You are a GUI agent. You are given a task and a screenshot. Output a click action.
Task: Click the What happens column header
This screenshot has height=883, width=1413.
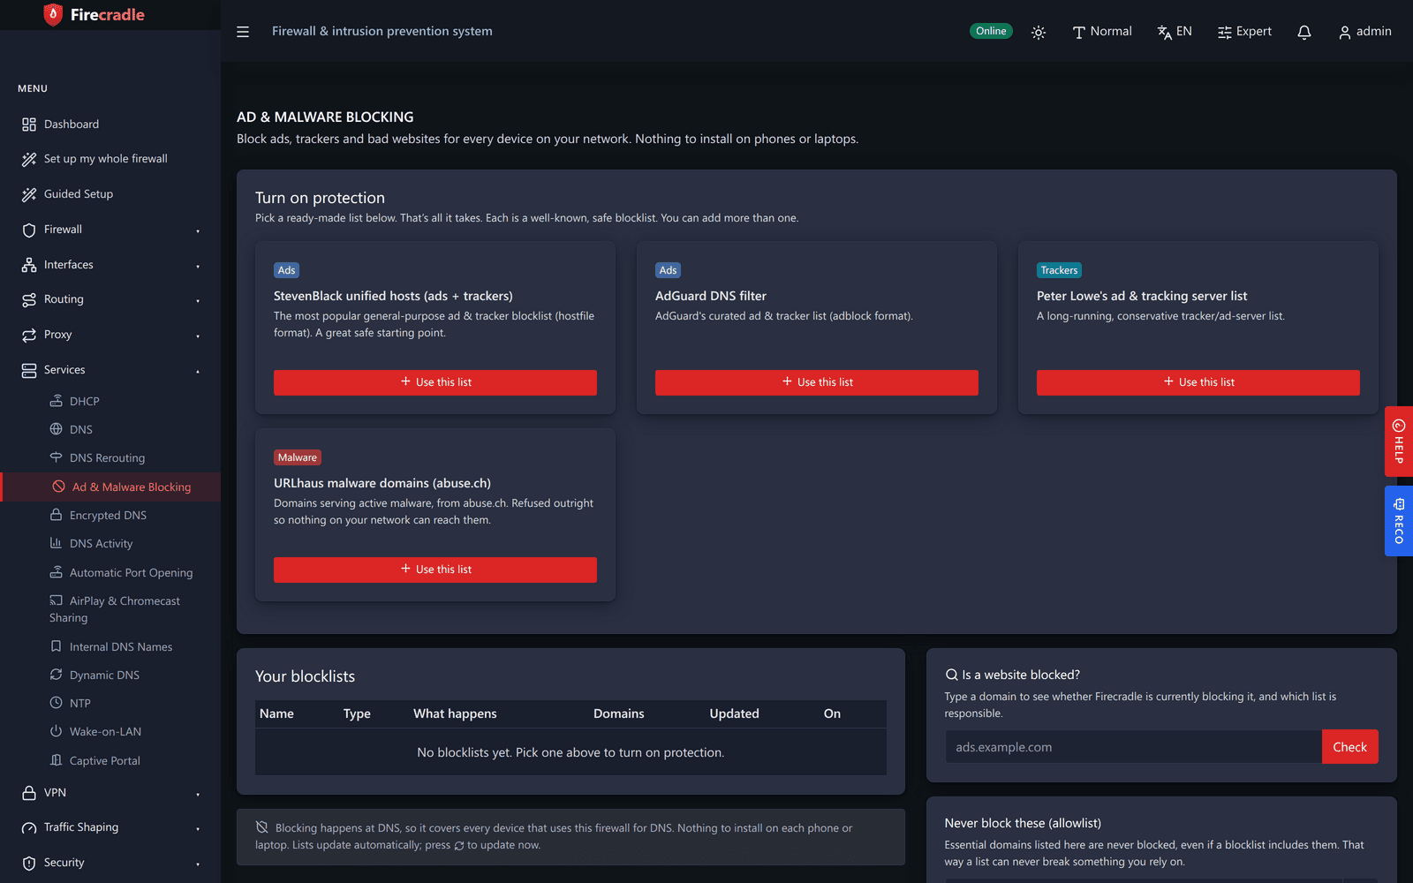tap(455, 713)
